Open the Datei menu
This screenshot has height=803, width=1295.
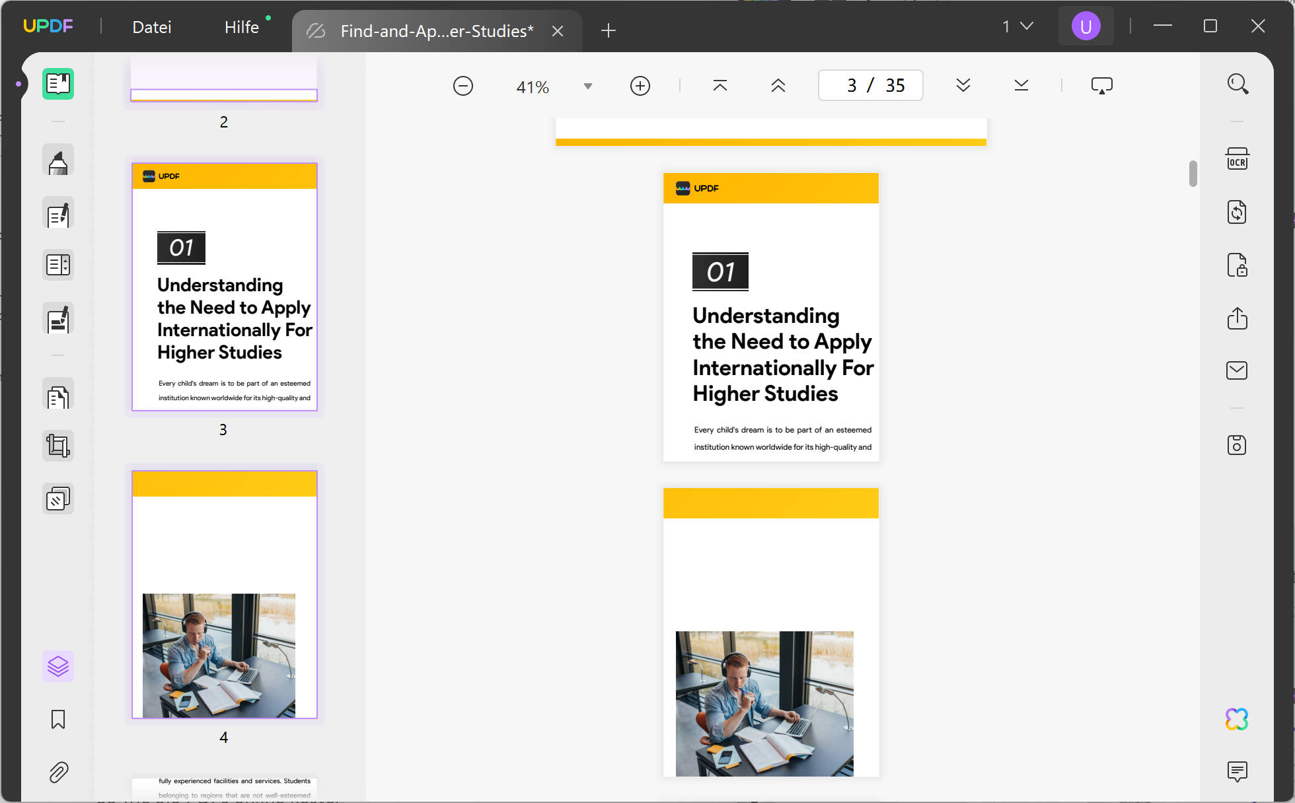[152, 27]
